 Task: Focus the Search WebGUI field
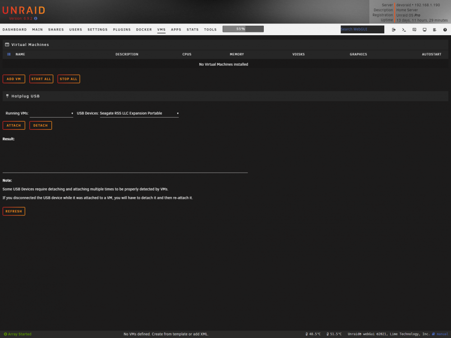point(363,29)
